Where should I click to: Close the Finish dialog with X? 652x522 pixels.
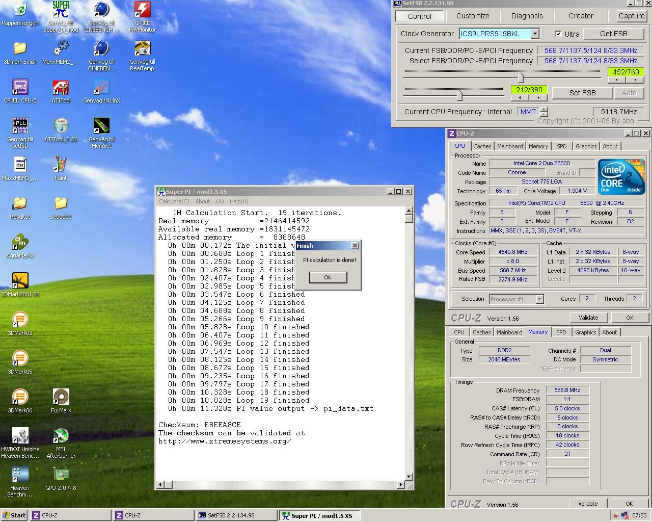pyautogui.click(x=355, y=246)
